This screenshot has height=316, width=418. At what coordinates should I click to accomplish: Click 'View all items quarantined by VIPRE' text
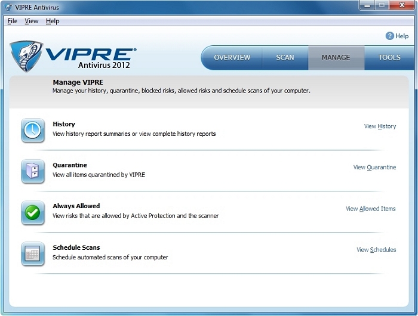pos(99,175)
